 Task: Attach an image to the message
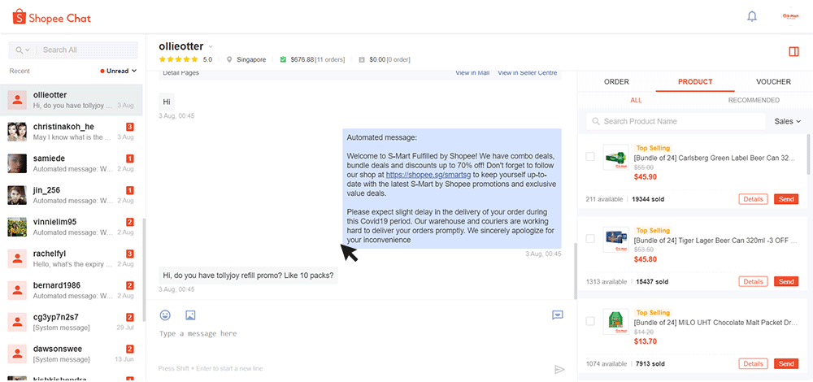[x=190, y=315]
